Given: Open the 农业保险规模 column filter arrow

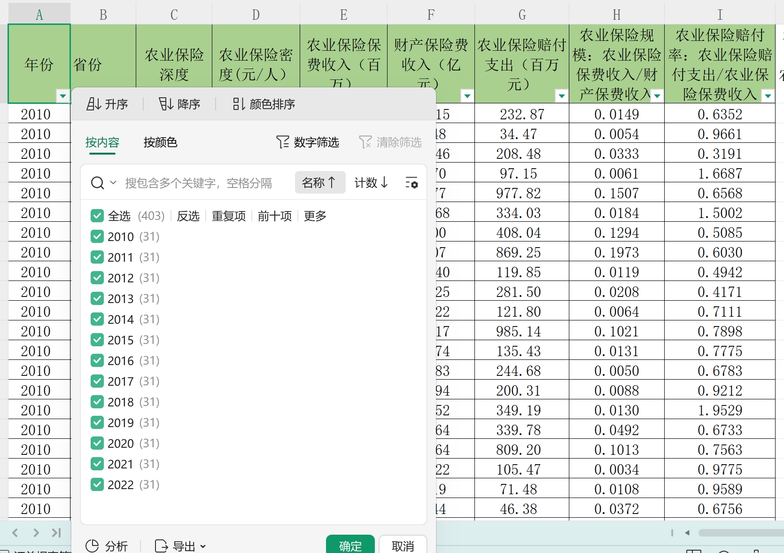Looking at the screenshot, I should (657, 96).
